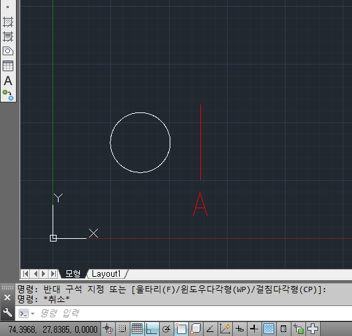Toggle Dynamic UCS in status bar

[225, 329]
